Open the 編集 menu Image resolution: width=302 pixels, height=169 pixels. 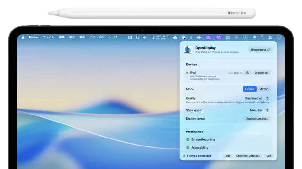[62, 38]
